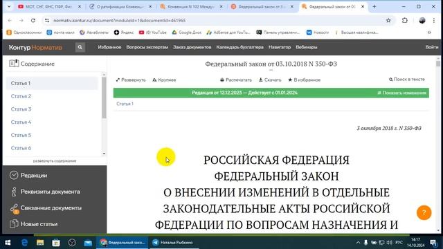Click the green edition banner Редакция от 12.12.2023
Screen dimensions: 443x249
pyautogui.click(x=244, y=93)
